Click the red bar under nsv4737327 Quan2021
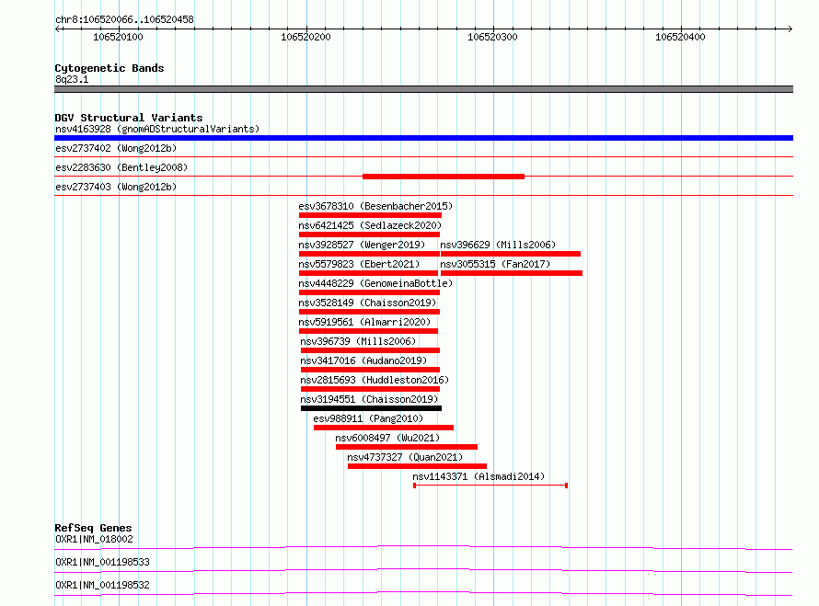Image resolution: width=819 pixels, height=606 pixels. pos(418,466)
